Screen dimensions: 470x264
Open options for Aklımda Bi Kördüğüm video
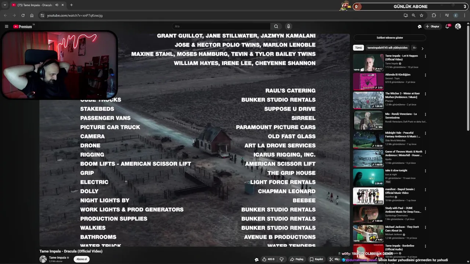(425, 75)
